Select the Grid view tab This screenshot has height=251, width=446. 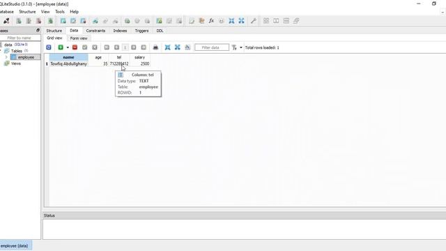coord(54,38)
